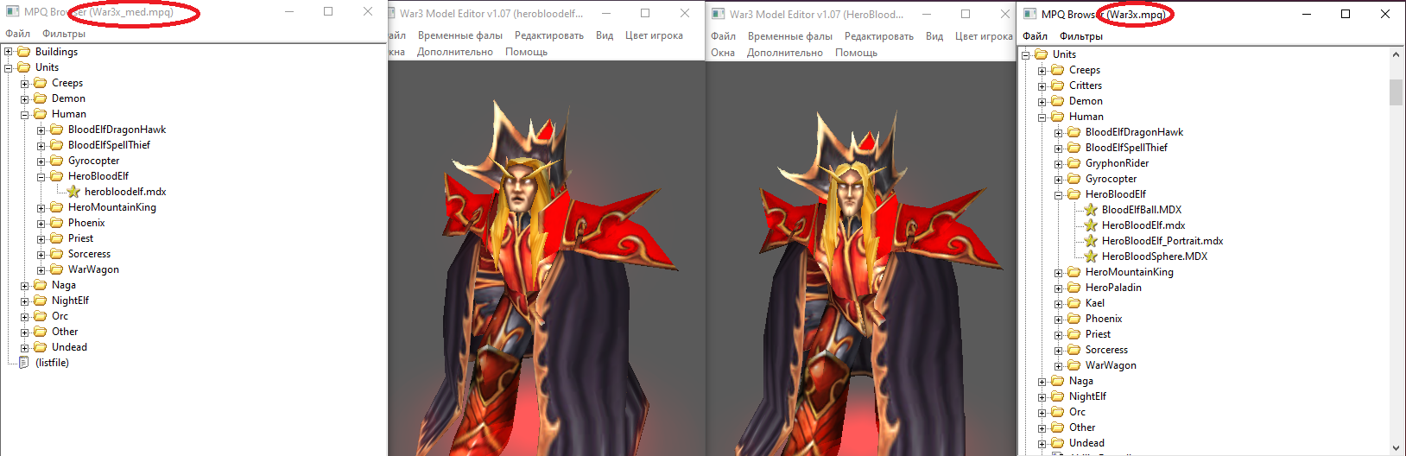Expand the Kael folder in the War3x.mpq tree
1406x456 pixels.
click(x=1059, y=304)
